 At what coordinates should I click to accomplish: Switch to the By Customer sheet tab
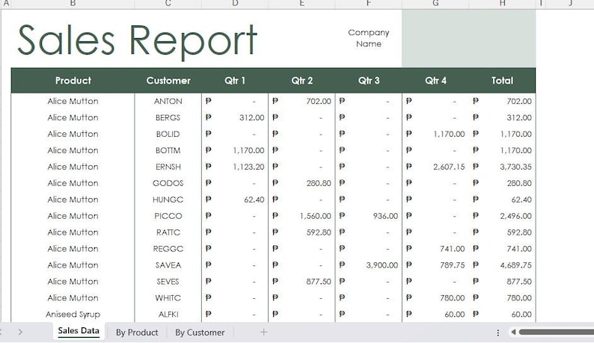point(200,333)
